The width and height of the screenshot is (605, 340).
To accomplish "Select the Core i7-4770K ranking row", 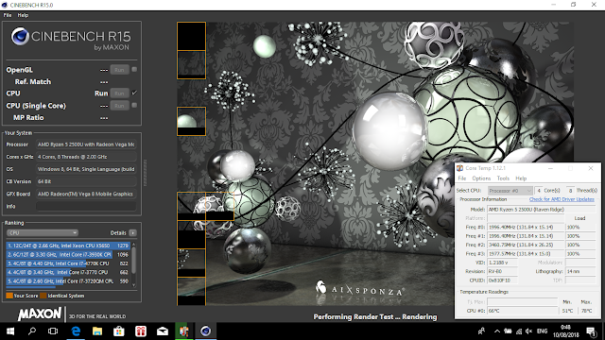I will pos(68,263).
